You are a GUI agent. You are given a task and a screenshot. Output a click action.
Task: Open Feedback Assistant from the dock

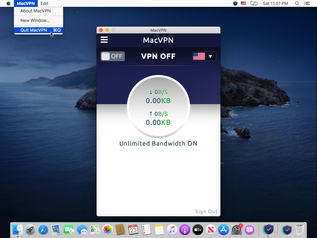[250, 230]
